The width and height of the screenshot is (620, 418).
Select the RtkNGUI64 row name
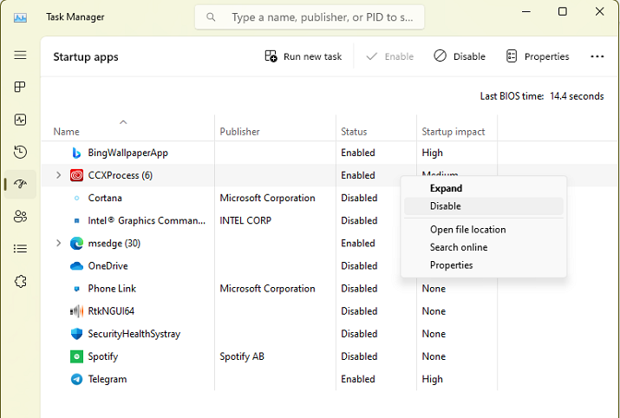coord(111,311)
